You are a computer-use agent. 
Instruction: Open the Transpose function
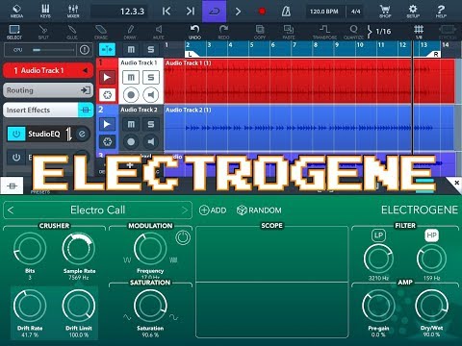click(324, 32)
